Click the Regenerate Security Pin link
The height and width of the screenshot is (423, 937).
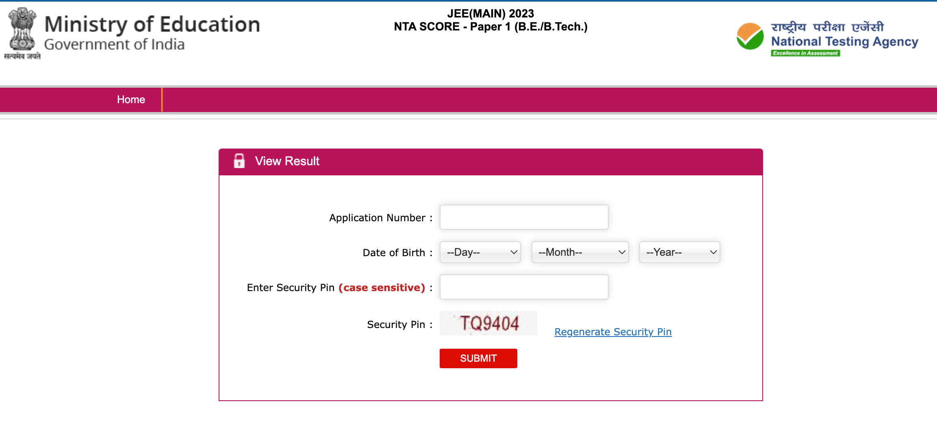(x=613, y=332)
